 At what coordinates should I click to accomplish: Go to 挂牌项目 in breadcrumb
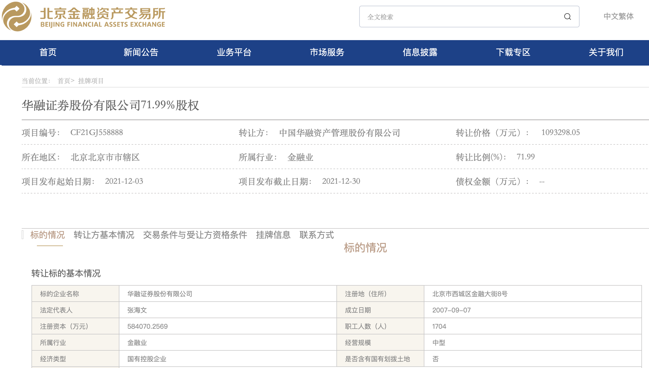(x=91, y=81)
